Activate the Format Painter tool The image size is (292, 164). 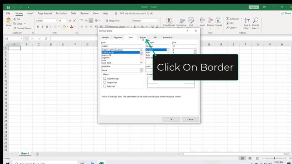point(22,28)
